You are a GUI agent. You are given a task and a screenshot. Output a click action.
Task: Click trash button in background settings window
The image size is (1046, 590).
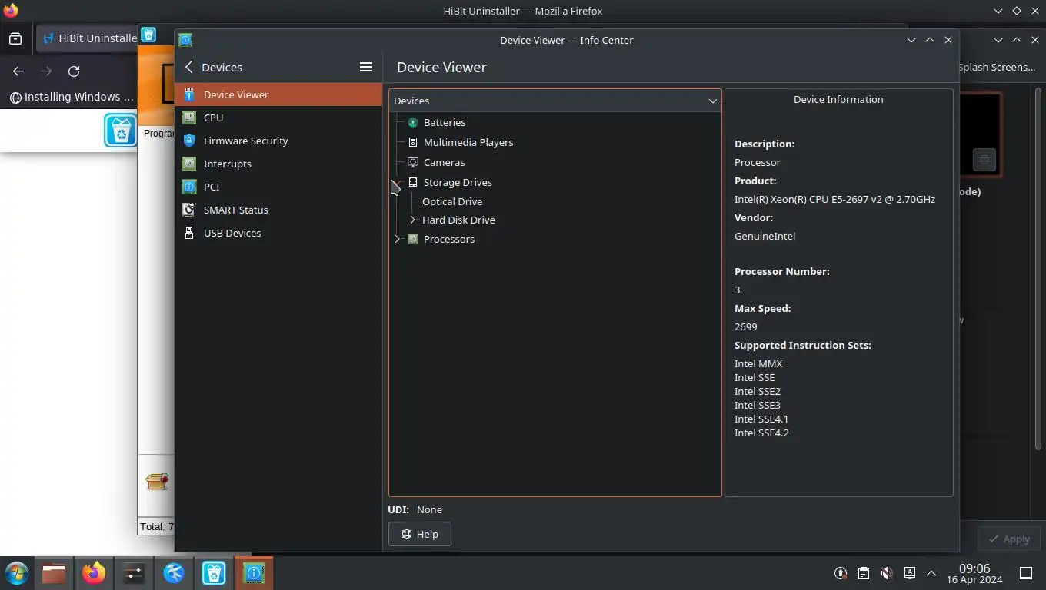click(984, 160)
